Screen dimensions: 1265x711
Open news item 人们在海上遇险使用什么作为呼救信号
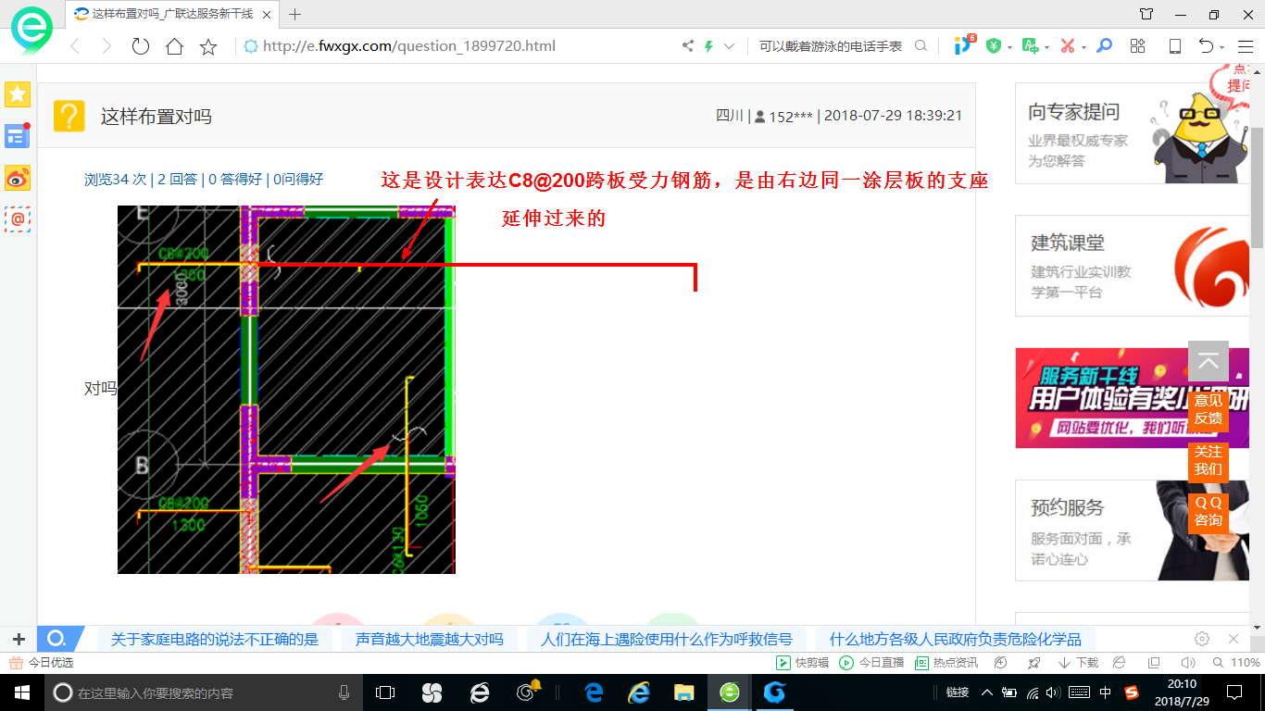tap(667, 639)
